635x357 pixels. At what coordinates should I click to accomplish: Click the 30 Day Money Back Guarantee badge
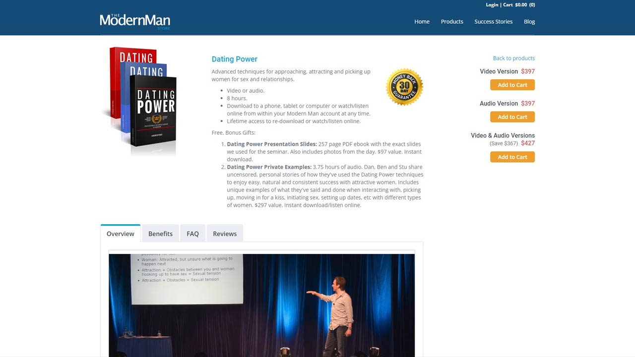coord(404,86)
